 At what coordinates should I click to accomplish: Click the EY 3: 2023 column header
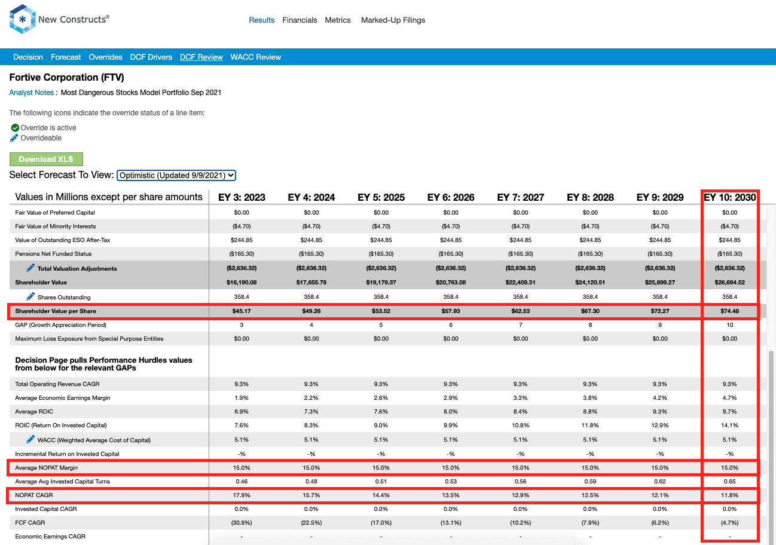click(x=242, y=197)
